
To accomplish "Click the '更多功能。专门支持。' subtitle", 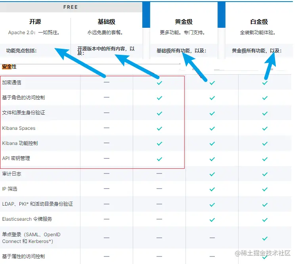I will [x=182, y=33].
